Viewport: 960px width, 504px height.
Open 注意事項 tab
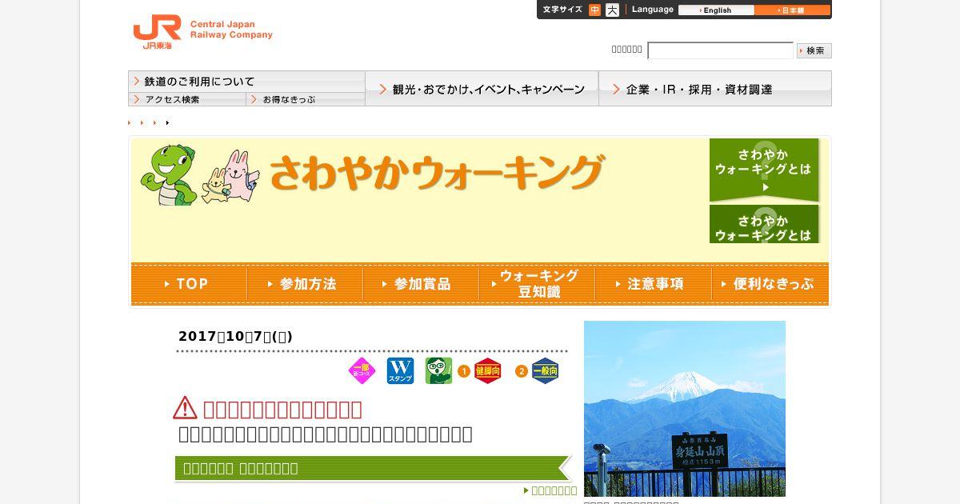[653, 284]
